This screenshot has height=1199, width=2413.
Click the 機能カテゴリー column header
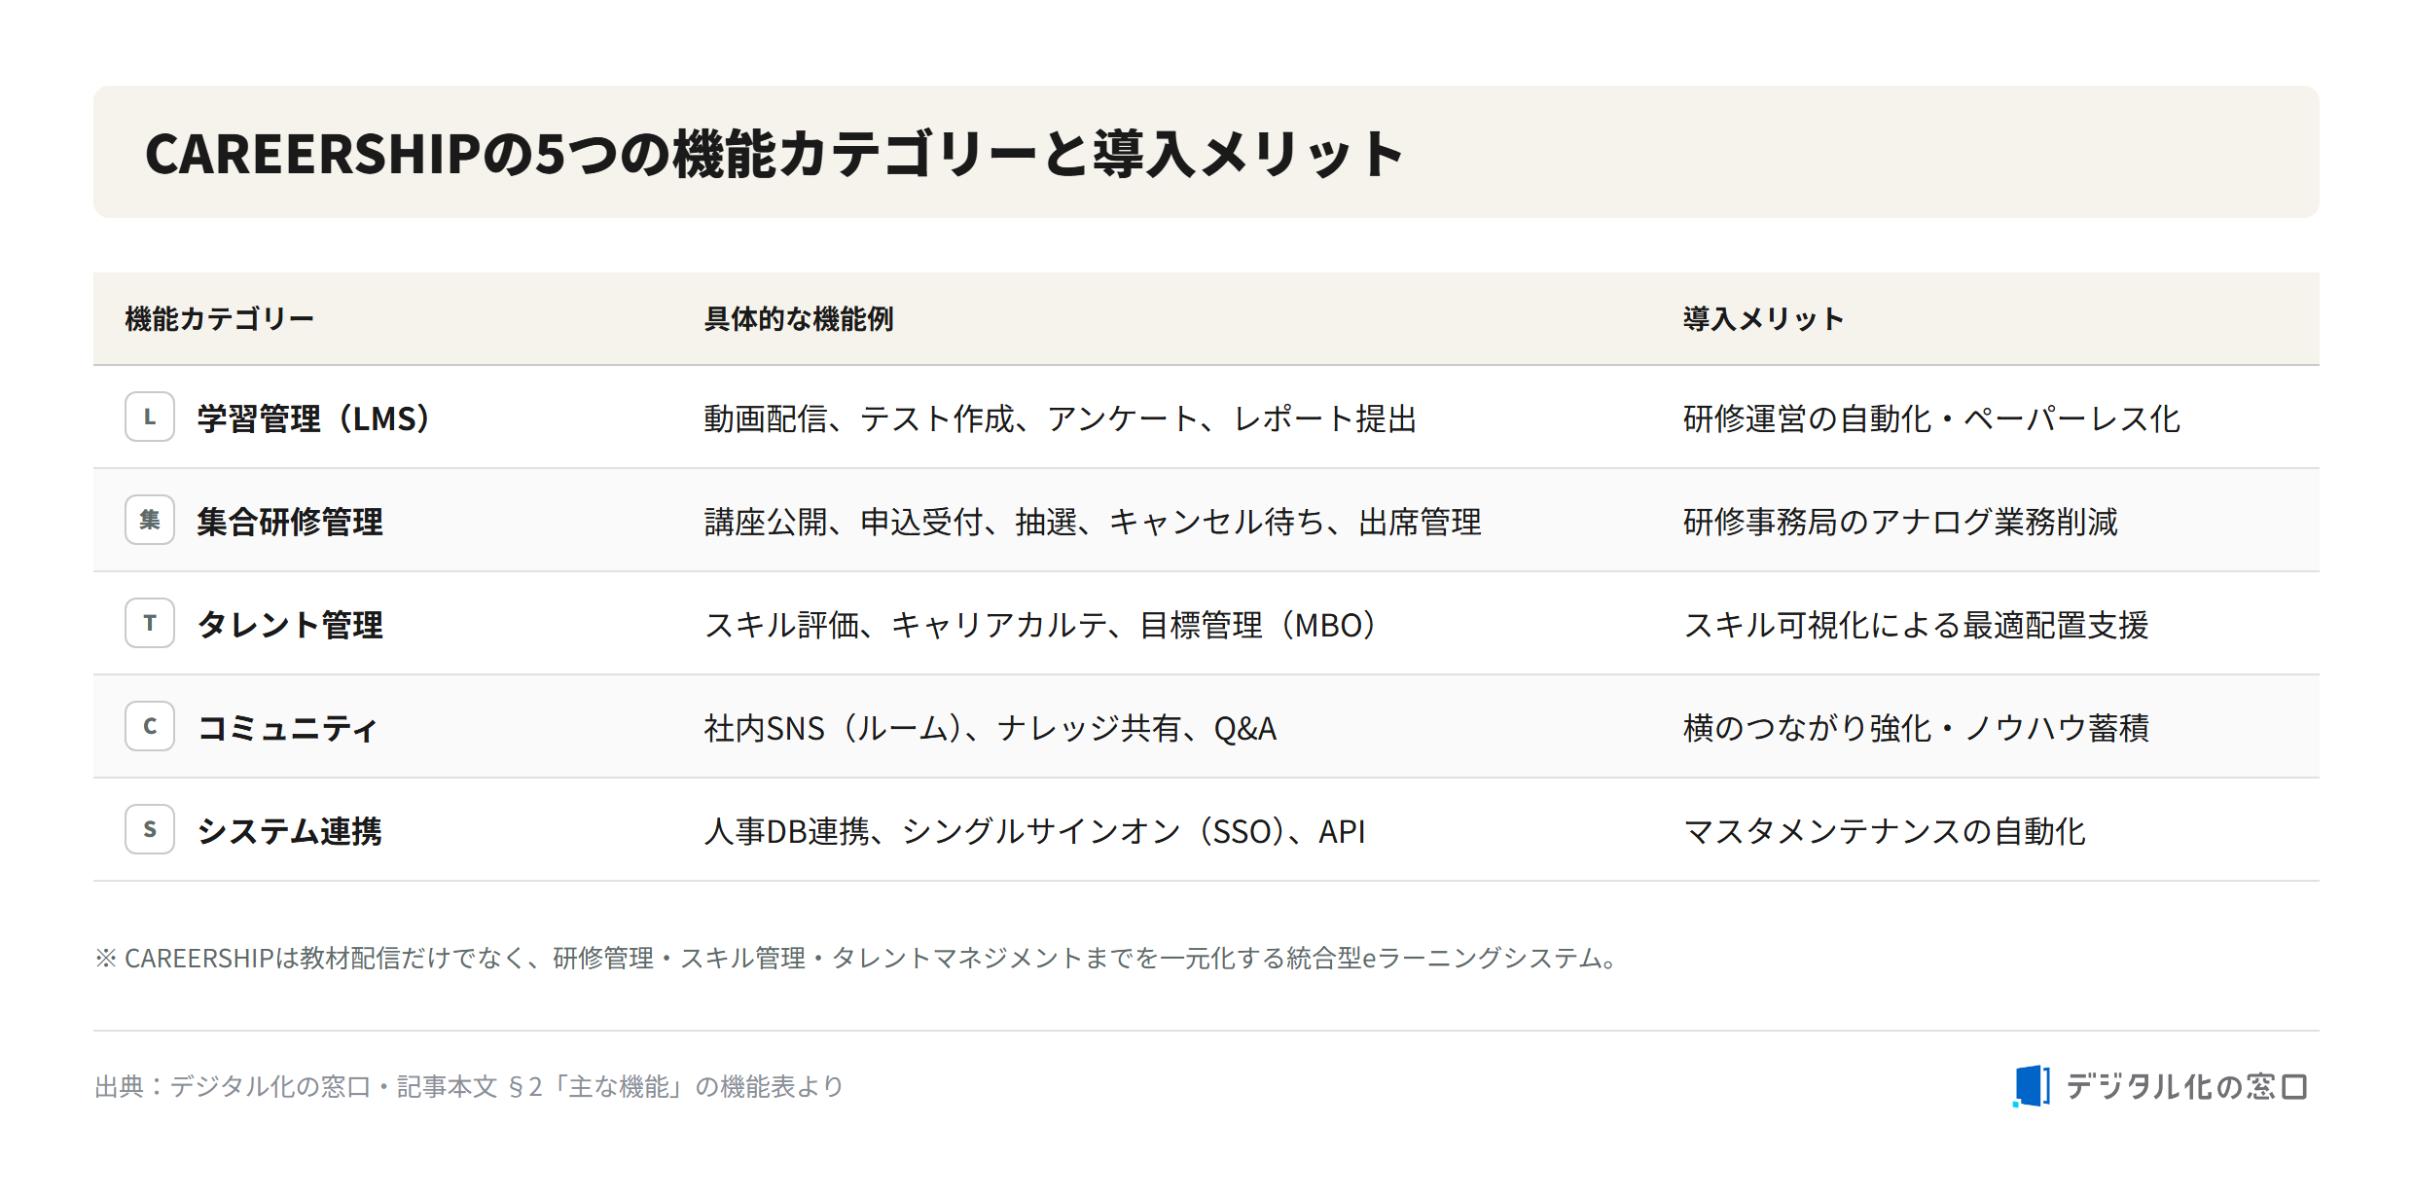tap(220, 319)
